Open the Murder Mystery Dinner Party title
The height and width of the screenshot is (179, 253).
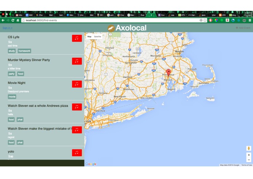[29, 60]
